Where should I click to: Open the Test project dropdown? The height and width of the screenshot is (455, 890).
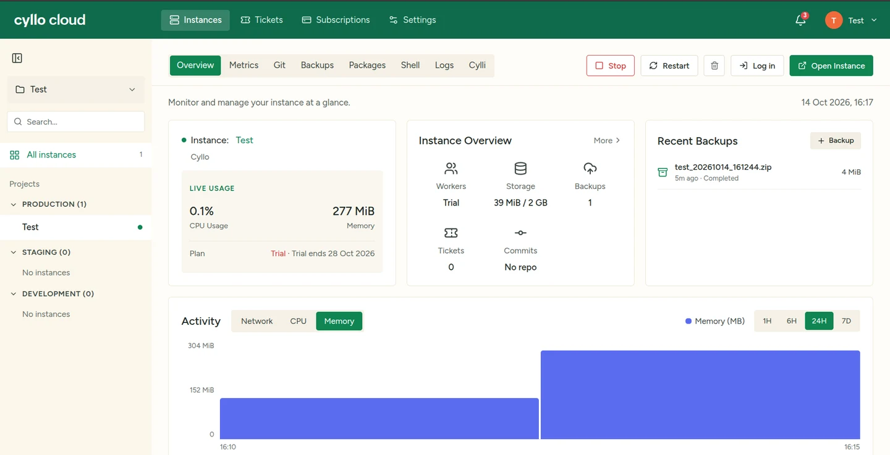(x=76, y=90)
